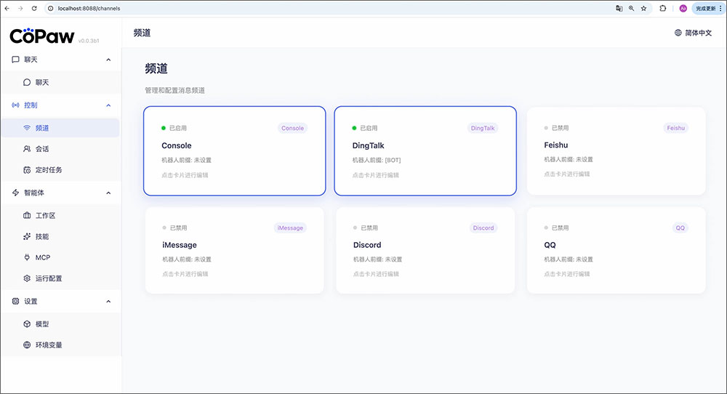Open 会话 in the sidebar
Screen dimensions: 727x394
(60, 149)
